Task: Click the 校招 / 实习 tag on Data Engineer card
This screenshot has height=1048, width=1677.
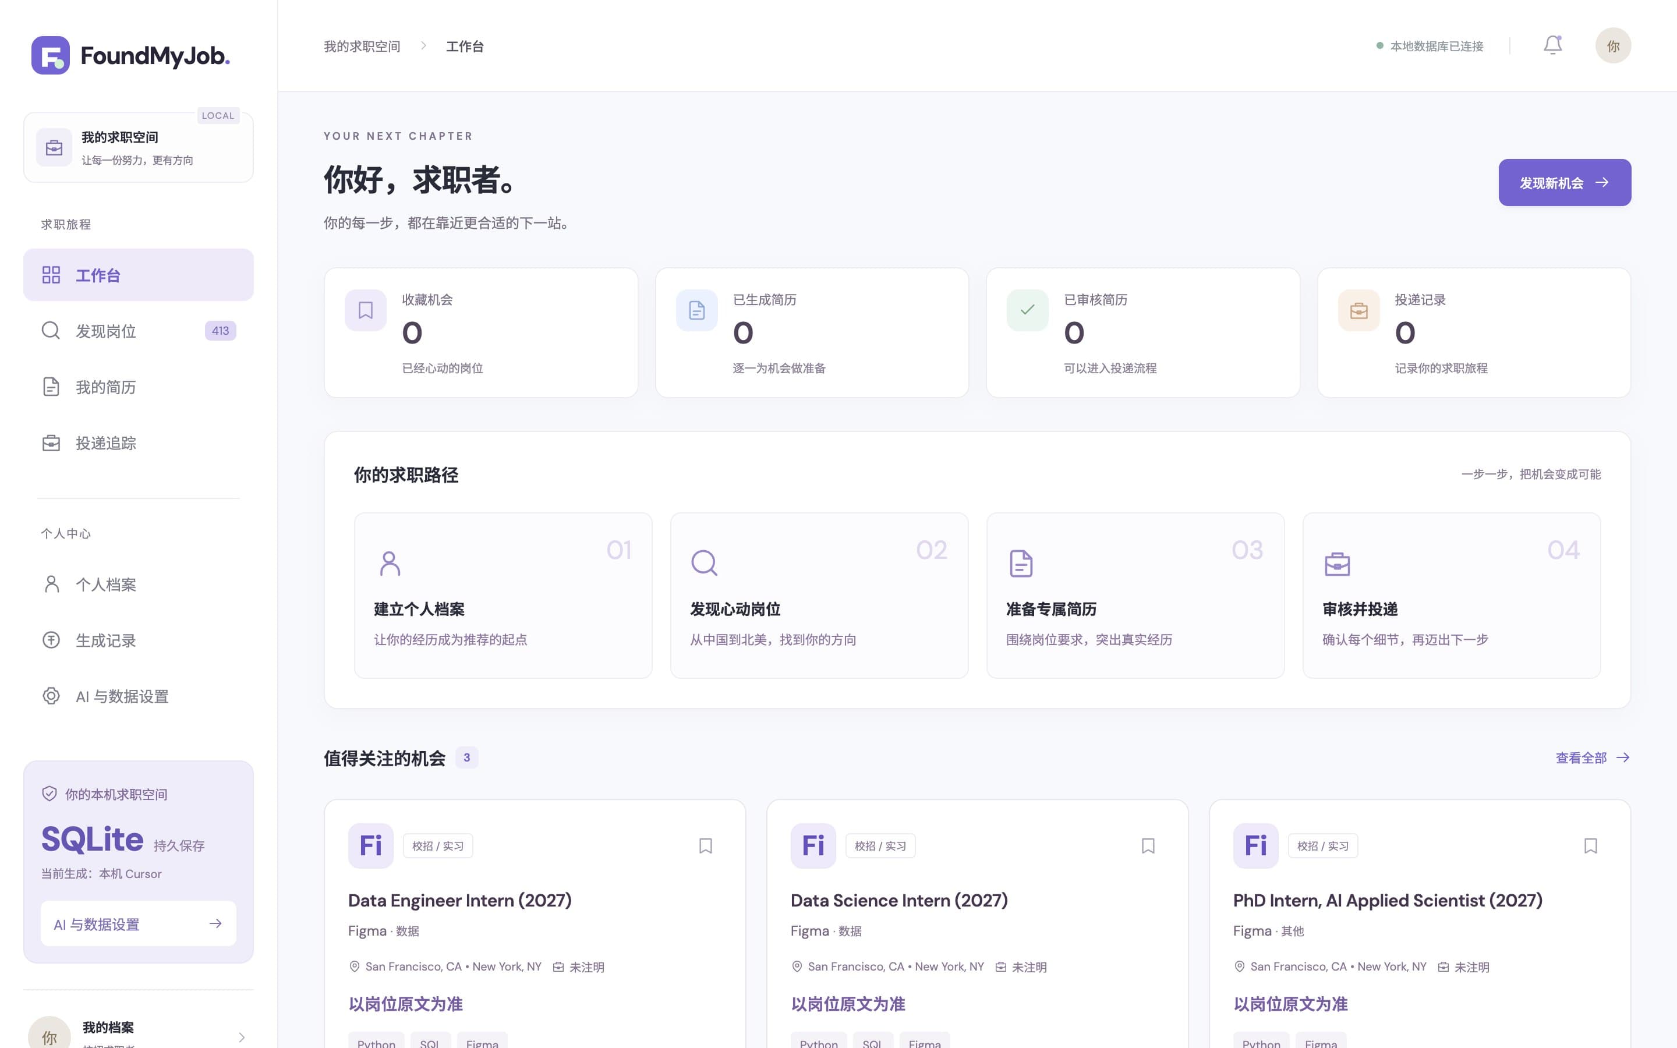Action: [x=438, y=845]
